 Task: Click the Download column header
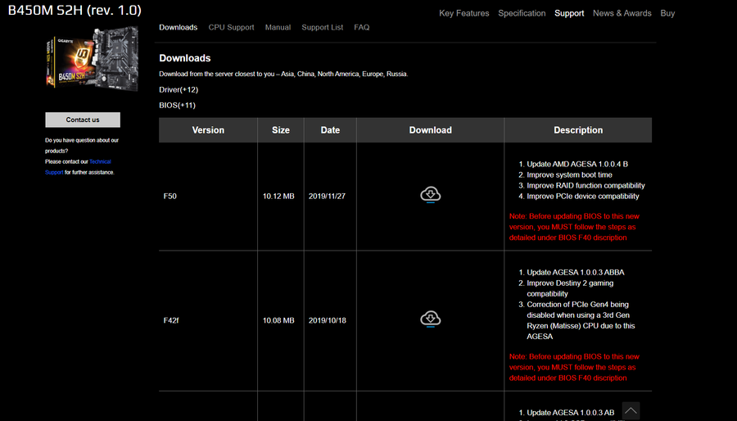tap(430, 130)
